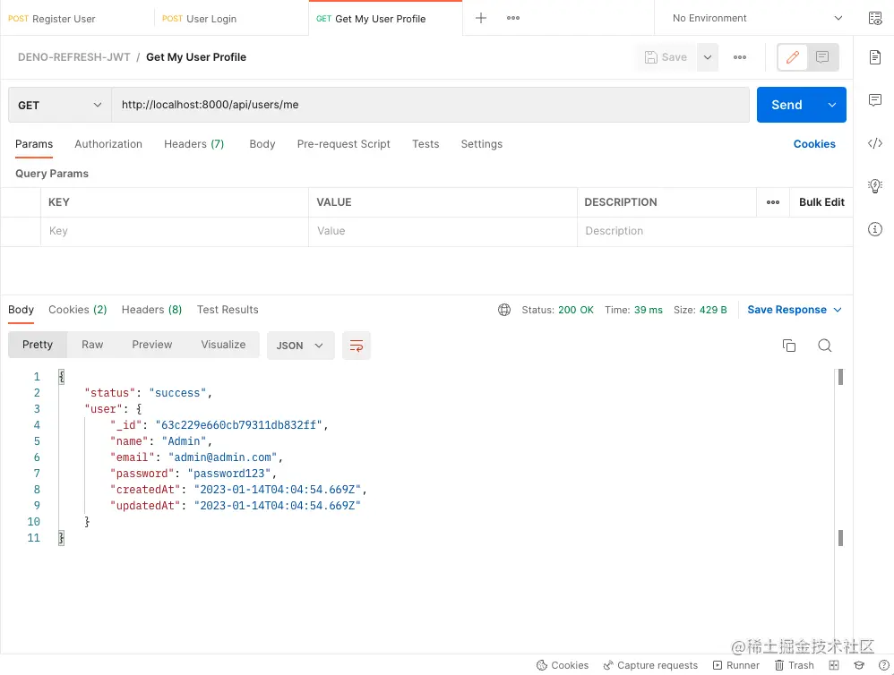The image size is (894, 675).
Task: Click the query param Value field
Action: tap(443, 231)
